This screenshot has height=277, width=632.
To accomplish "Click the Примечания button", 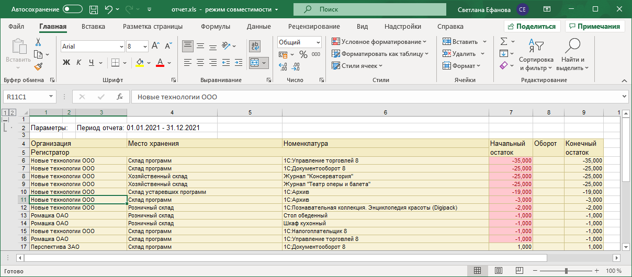I will click(595, 26).
